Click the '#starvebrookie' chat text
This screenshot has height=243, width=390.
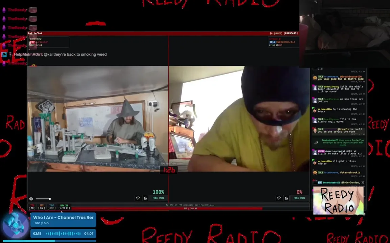coord(350,172)
